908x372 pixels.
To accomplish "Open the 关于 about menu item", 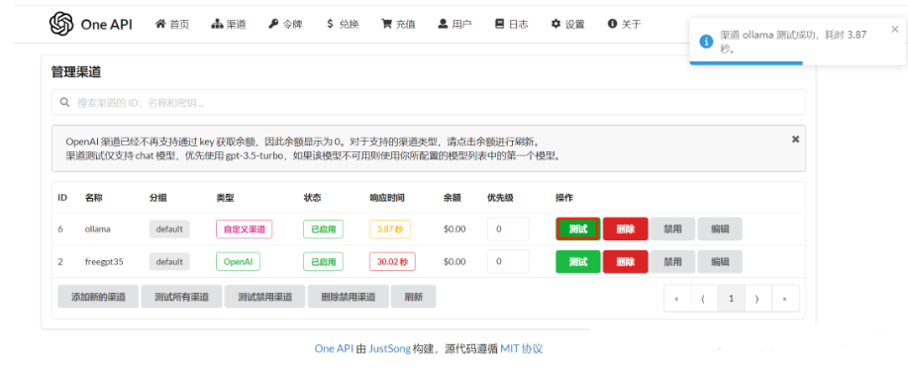I will (624, 24).
